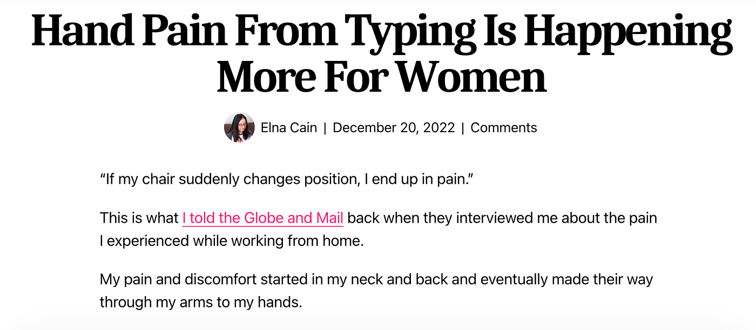Click the December 20, 2022 publish date
The image size is (756, 330).
pyautogui.click(x=394, y=128)
